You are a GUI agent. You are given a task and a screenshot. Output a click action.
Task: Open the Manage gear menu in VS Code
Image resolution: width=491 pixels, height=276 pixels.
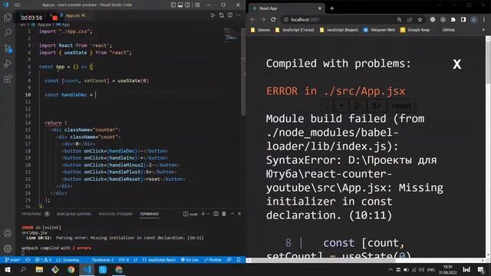click(x=8, y=248)
